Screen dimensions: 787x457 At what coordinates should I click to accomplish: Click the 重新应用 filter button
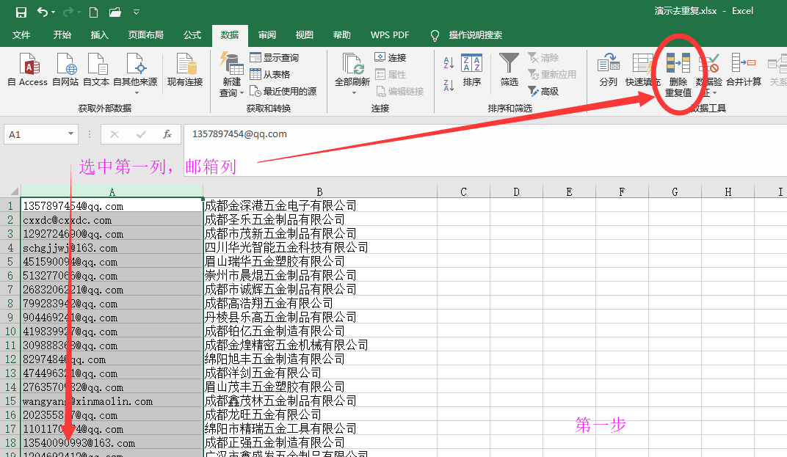(x=551, y=74)
